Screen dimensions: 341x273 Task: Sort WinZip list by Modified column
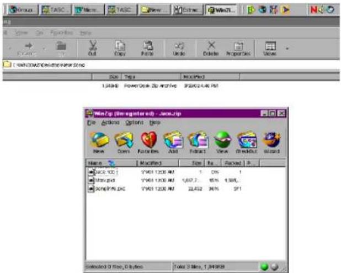pos(158,163)
